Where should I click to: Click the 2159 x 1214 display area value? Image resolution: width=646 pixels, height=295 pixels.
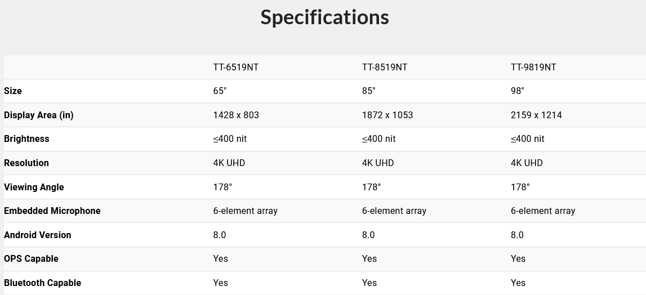pyautogui.click(x=536, y=115)
